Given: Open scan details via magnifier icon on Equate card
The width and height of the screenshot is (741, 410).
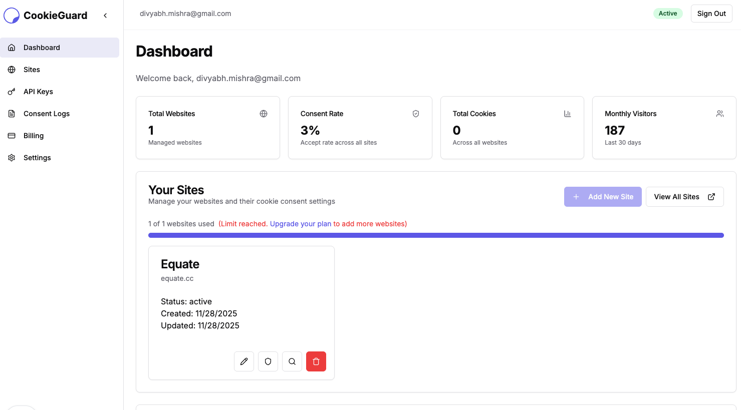Looking at the screenshot, I should point(292,361).
